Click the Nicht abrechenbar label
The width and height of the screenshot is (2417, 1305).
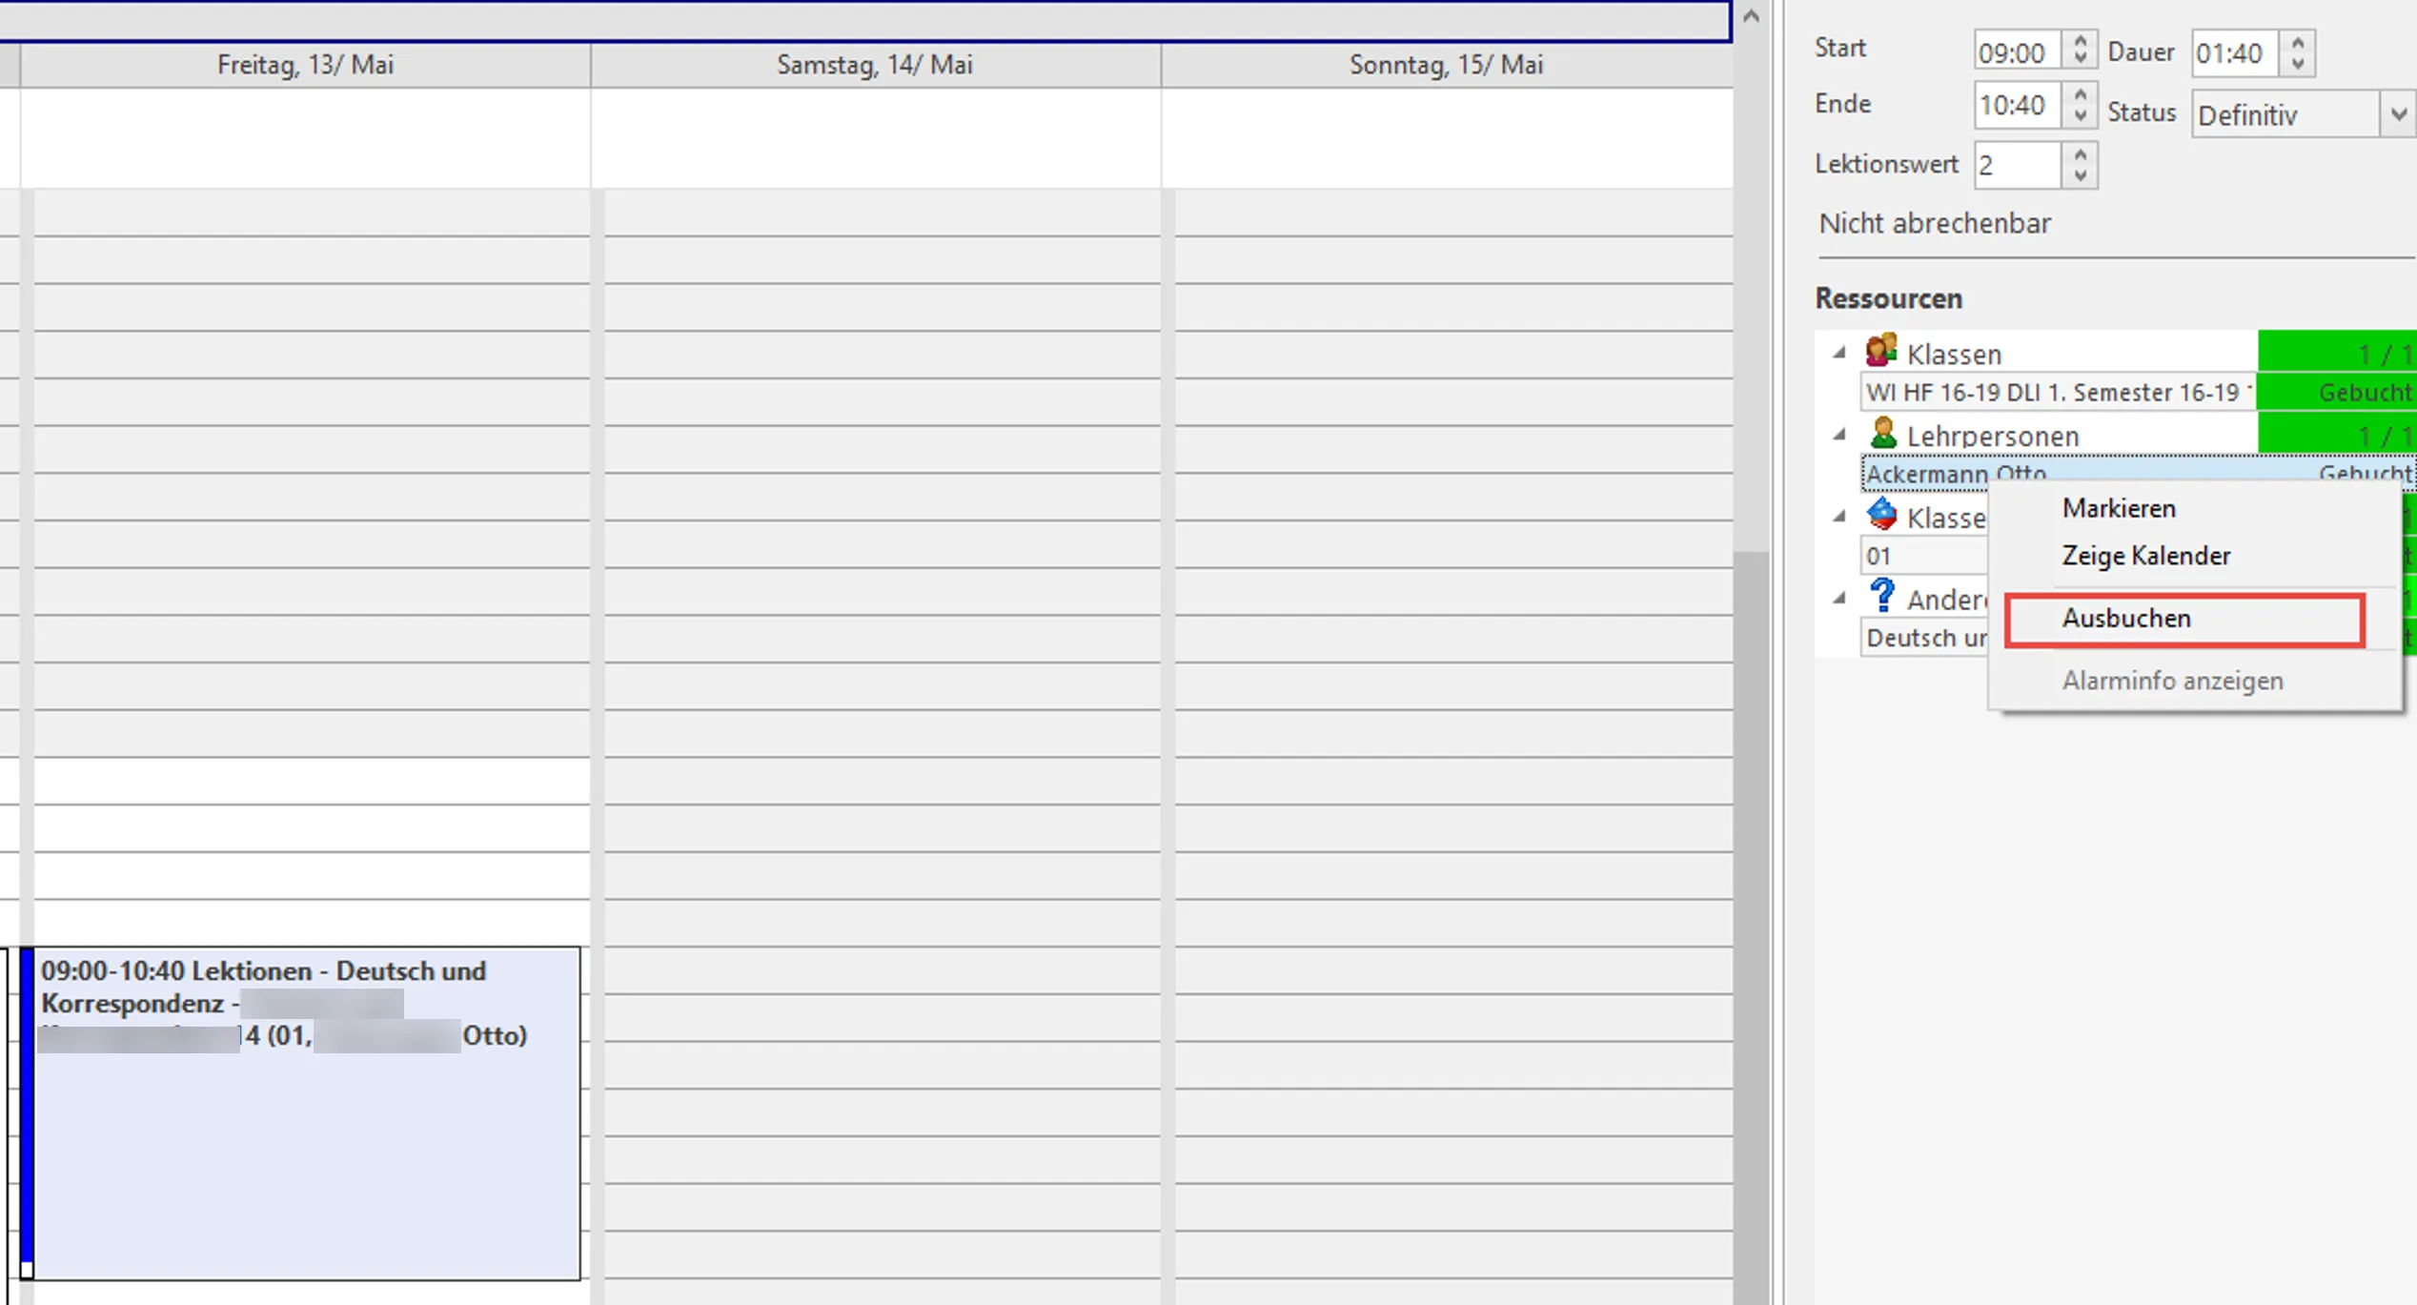pyautogui.click(x=1935, y=223)
